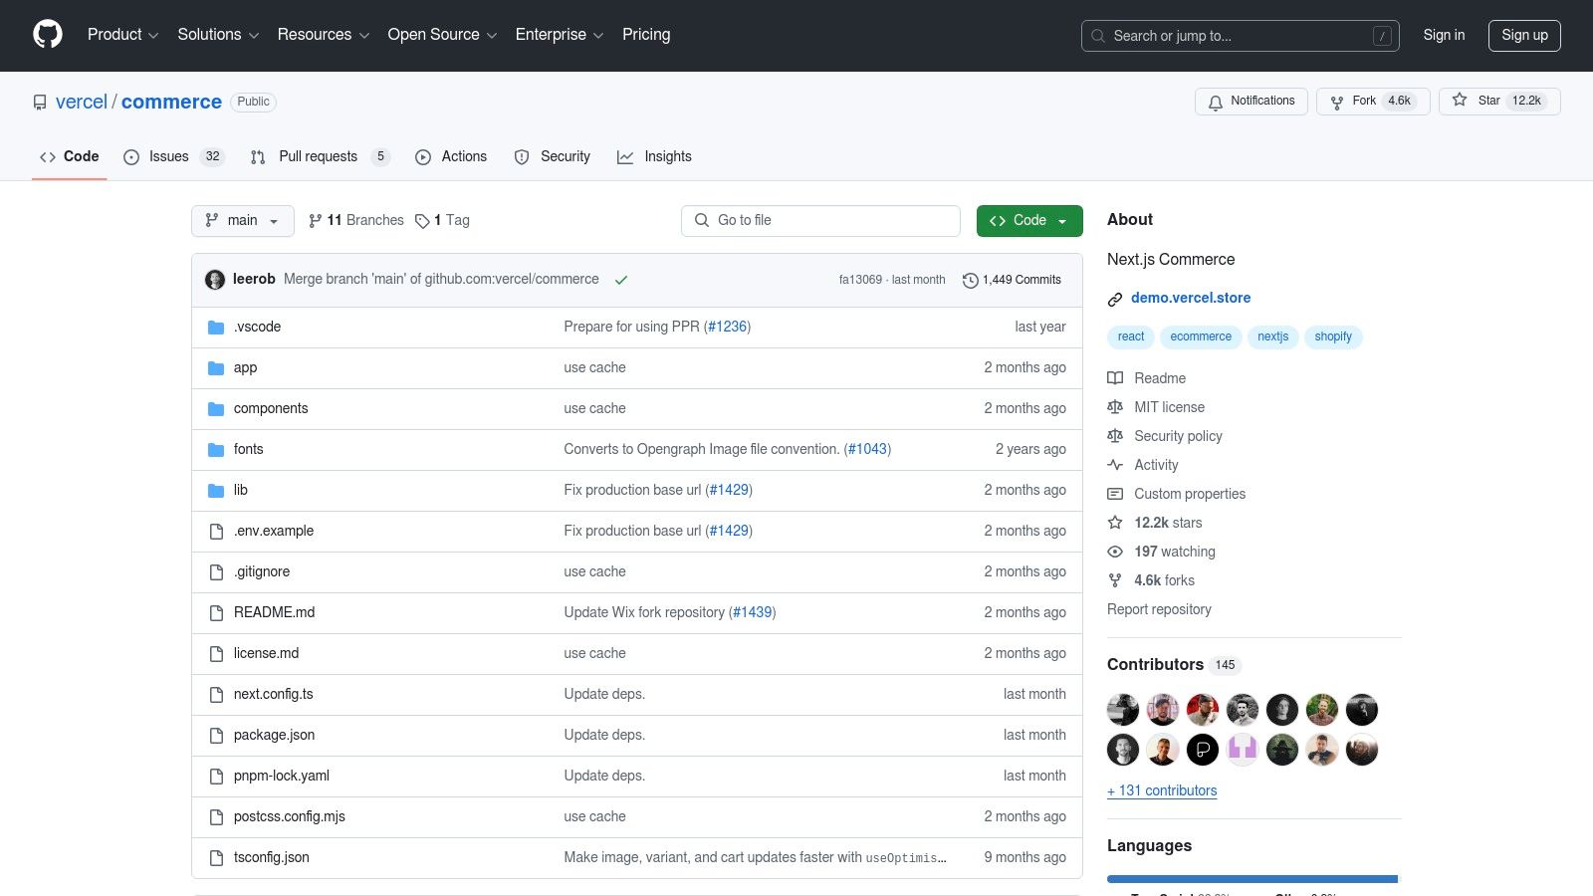The width and height of the screenshot is (1593, 896).
Task: Open the Security tab
Action: tap(553, 156)
